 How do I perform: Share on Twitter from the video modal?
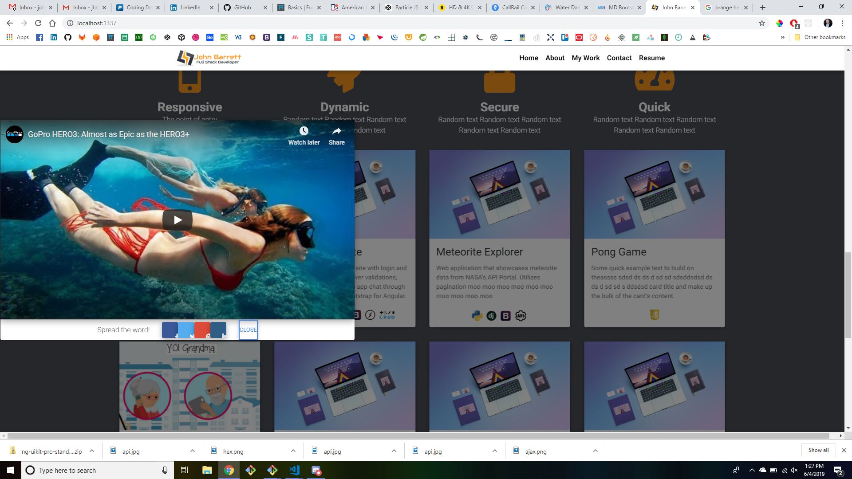pyautogui.click(x=186, y=330)
